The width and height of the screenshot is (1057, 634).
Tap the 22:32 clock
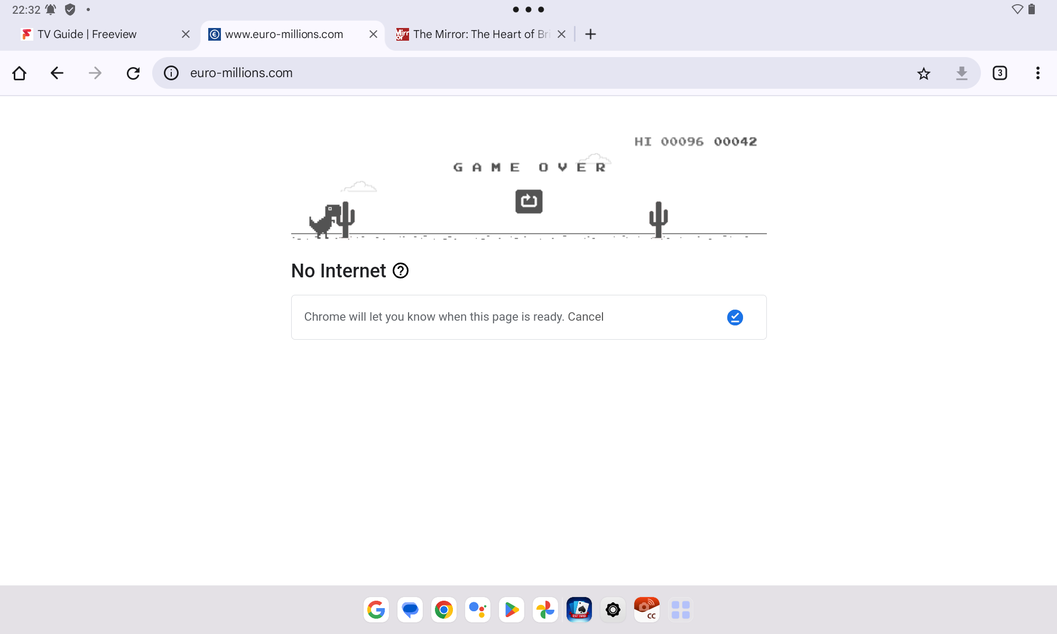pyautogui.click(x=26, y=10)
